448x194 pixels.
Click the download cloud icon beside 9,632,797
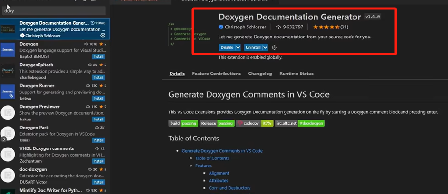[x=278, y=28]
